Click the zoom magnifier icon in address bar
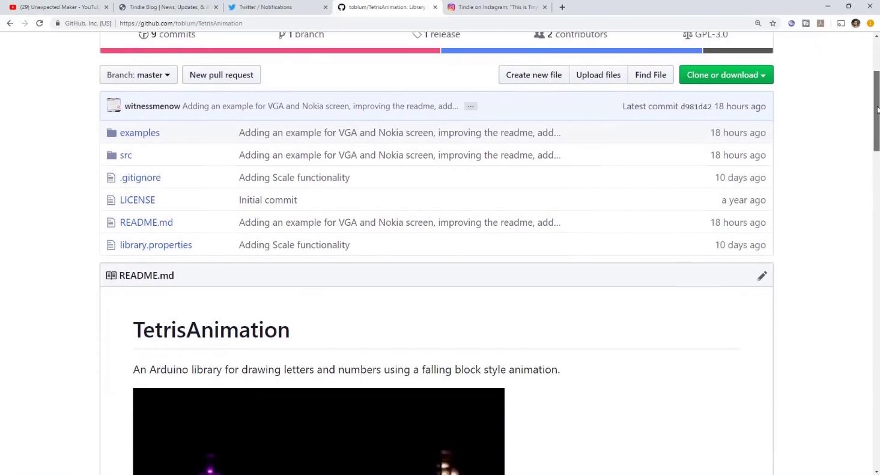Viewport: 880px width, 475px height. 758,23
